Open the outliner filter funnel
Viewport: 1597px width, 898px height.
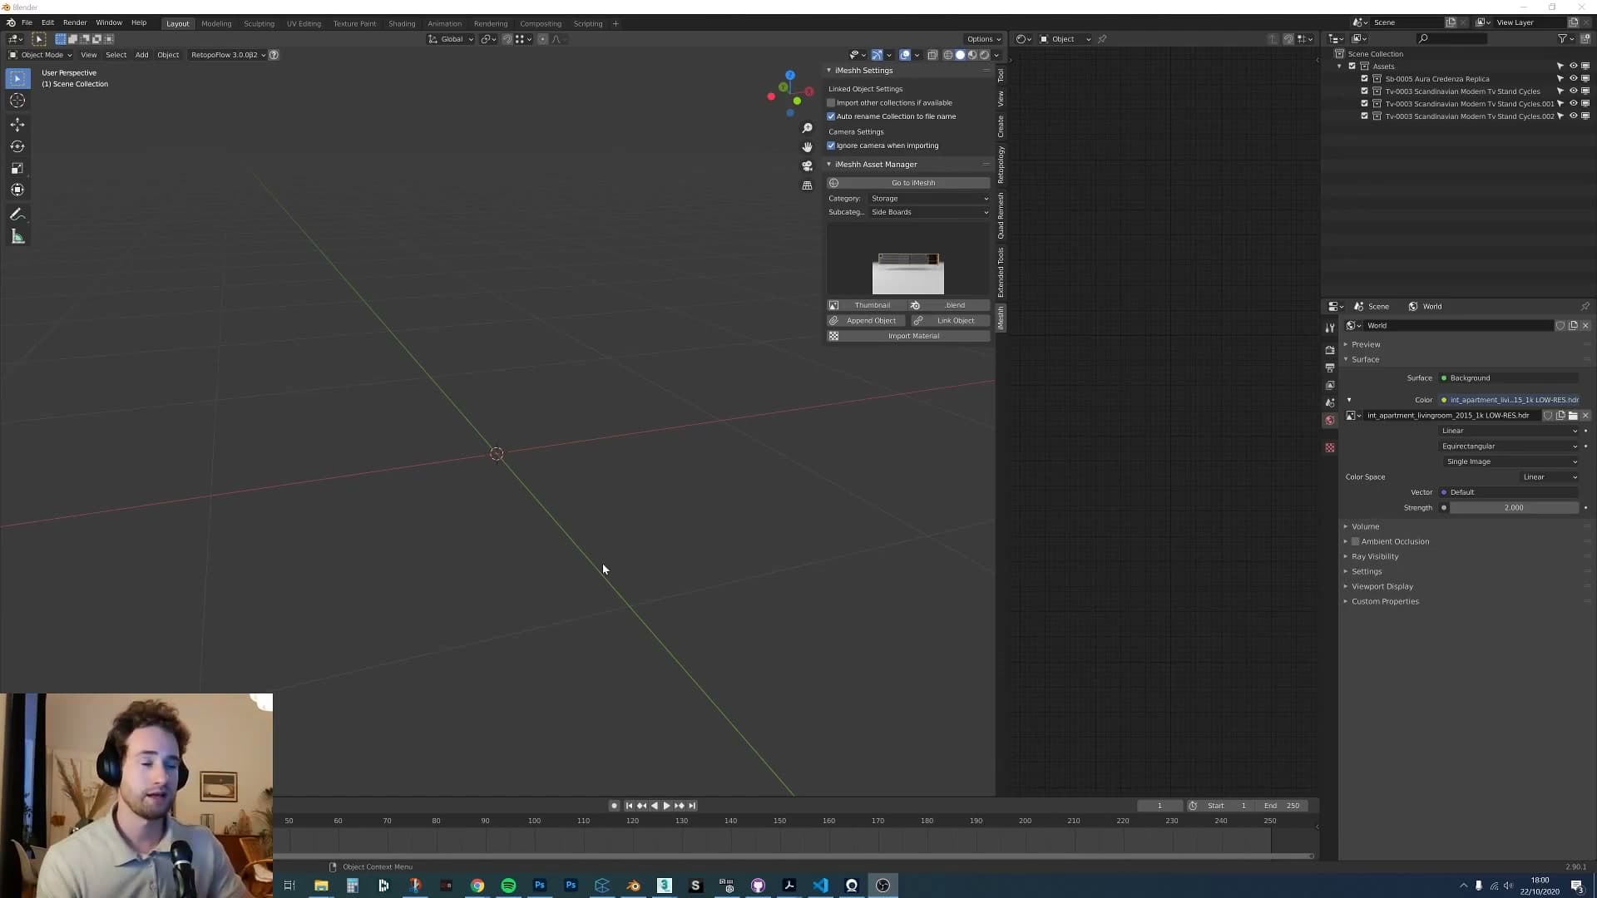pyautogui.click(x=1562, y=39)
